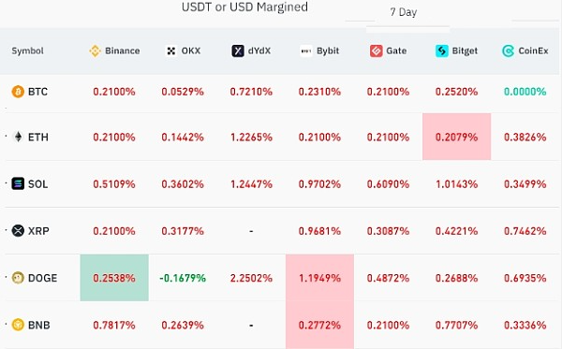562x349 pixels.
Task: Click the SOL coin icon
Action: (18, 183)
